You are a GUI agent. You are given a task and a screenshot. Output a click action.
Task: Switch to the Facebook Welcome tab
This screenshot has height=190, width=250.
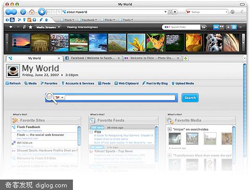coord(92,58)
